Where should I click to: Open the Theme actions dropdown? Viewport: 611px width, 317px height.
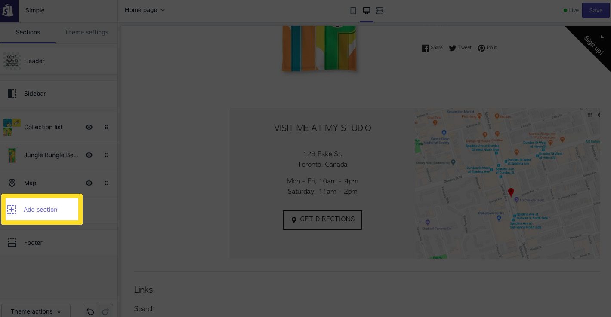coord(35,311)
